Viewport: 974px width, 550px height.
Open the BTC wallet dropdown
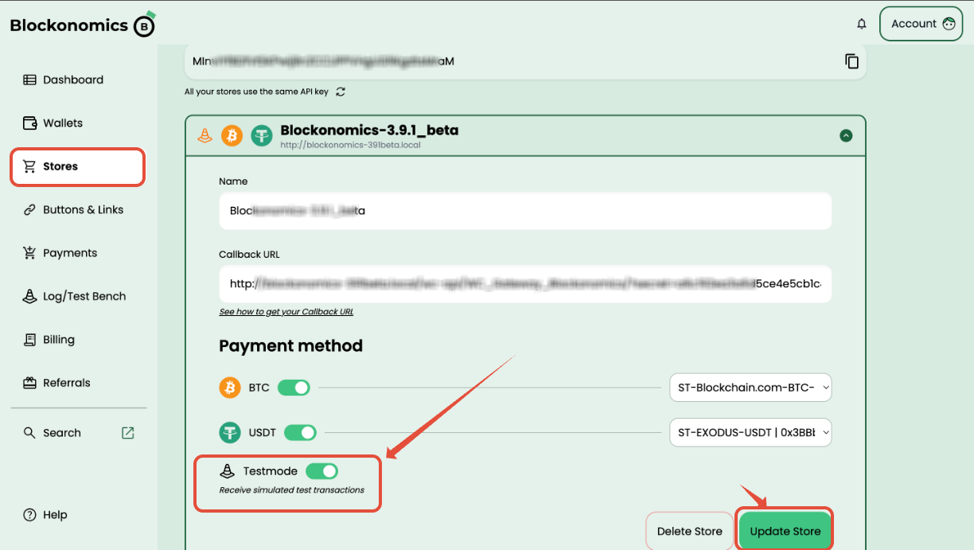coord(750,388)
